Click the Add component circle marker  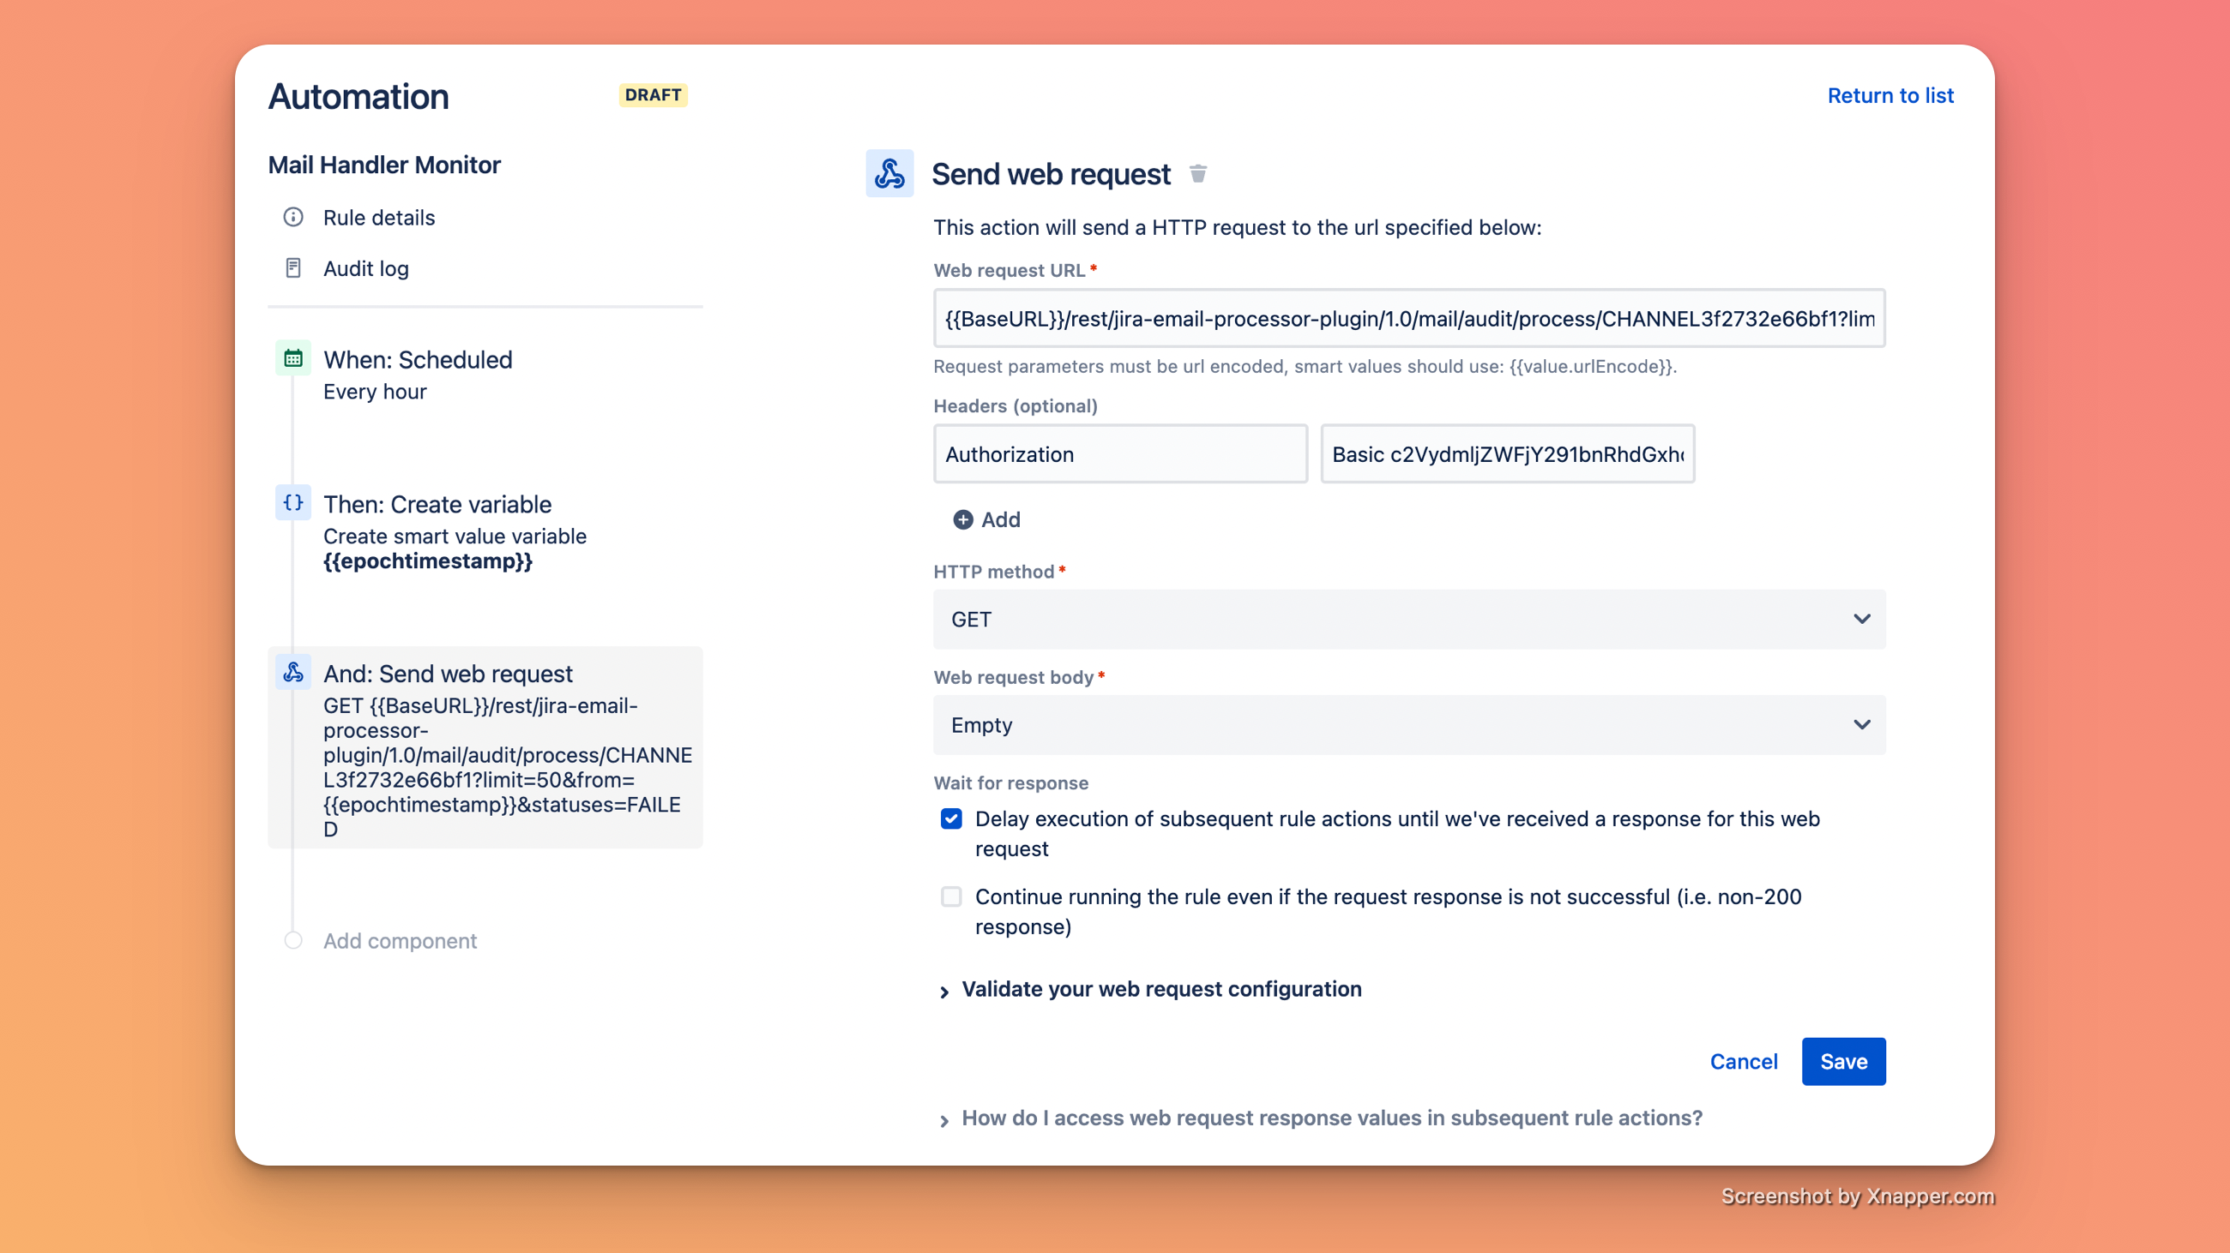(x=293, y=940)
